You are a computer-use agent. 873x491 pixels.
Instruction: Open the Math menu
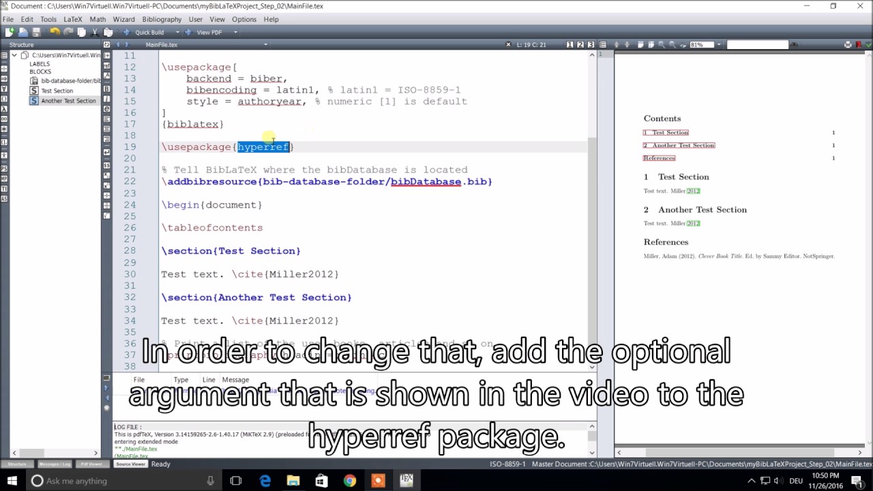coord(98,19)
